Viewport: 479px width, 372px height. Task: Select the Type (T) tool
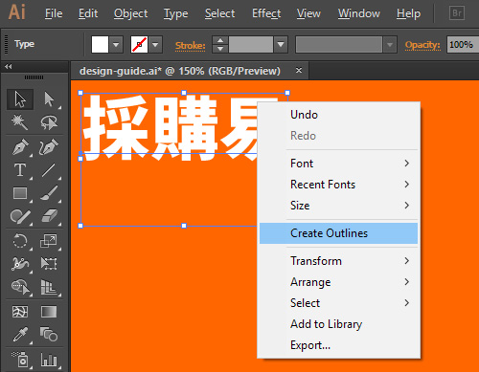20,170
